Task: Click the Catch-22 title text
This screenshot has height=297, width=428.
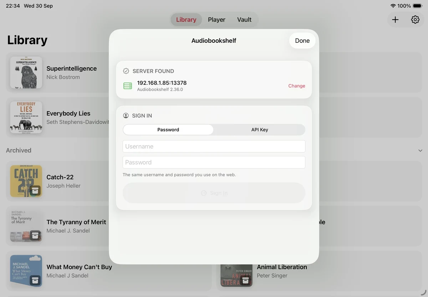Action: click(x=60, y=177)
